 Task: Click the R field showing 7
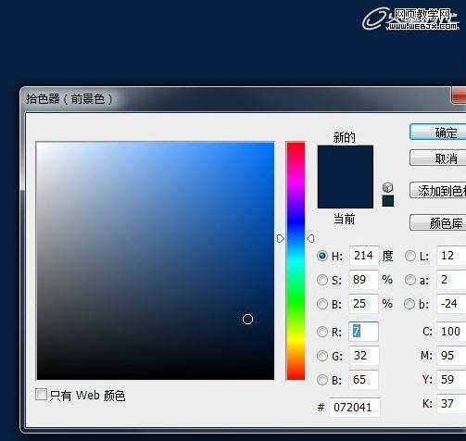tap(363, 332)
